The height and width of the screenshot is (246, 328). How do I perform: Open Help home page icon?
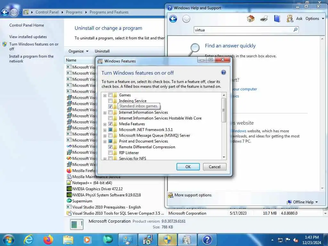point(250,19)
